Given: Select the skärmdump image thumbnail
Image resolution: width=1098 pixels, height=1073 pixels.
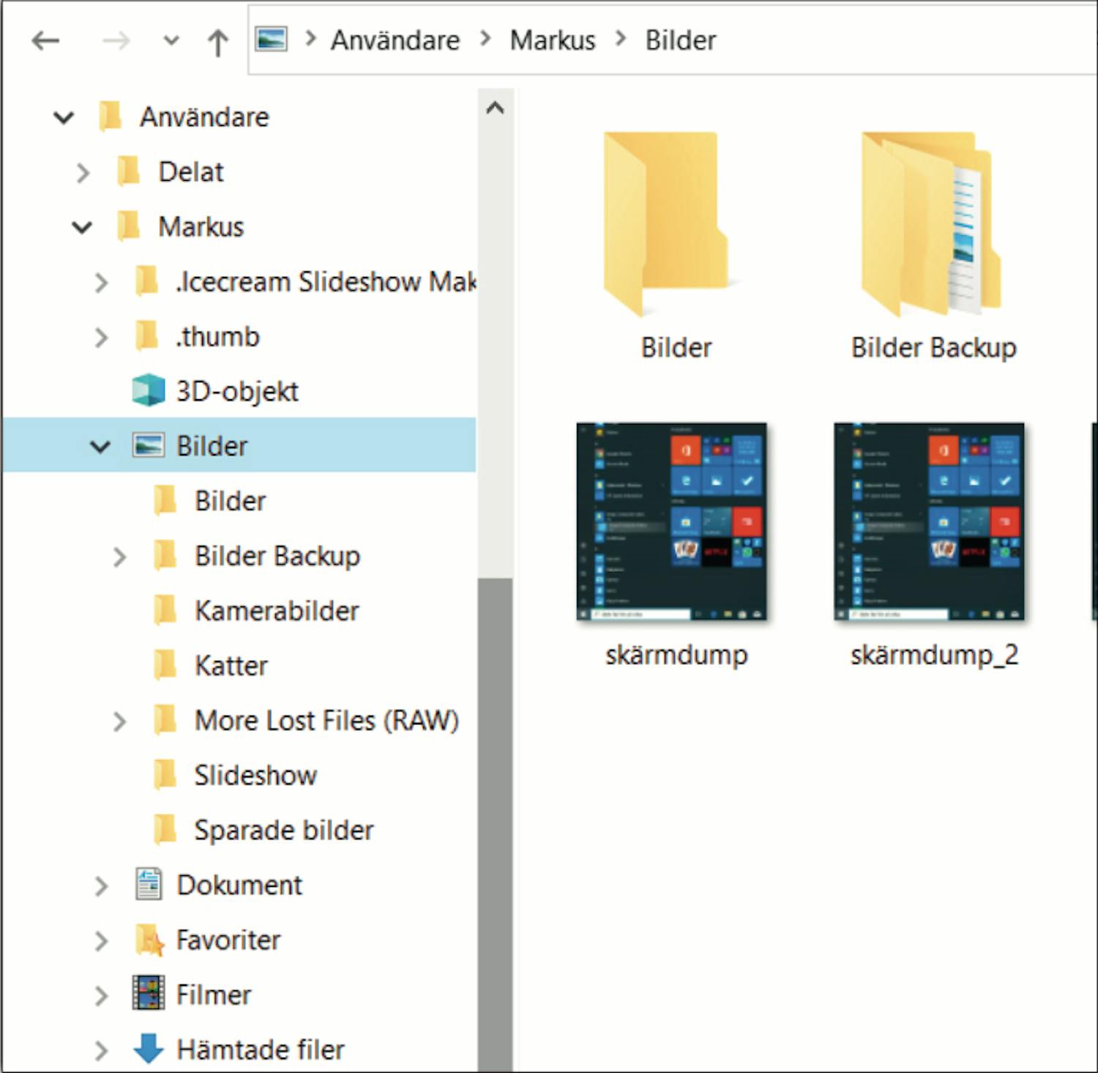Looking at the screenshot, I should click(672, 521).
